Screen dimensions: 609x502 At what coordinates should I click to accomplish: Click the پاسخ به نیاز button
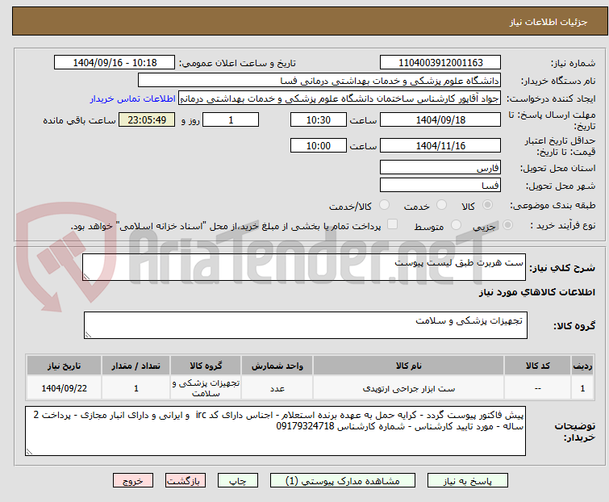point(468,481)
